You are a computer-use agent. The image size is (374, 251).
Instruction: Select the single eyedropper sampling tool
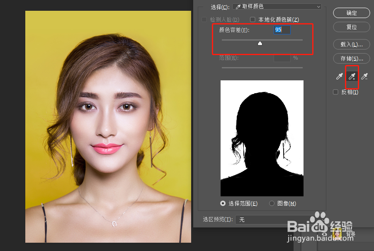coord(339,76)
